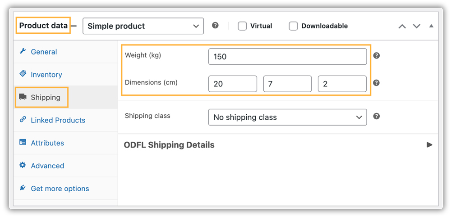The height and width of the screenshot is (216, 451).
Task: Open the Attributes tab
Action: (x=65, y=143)
